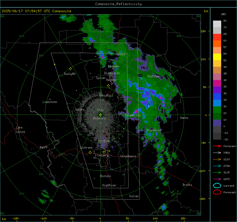The width and height of the screenshot is (237, 222).
Task: Click the yellow diamond marker below Cochrane
Action: click(90, 152)
